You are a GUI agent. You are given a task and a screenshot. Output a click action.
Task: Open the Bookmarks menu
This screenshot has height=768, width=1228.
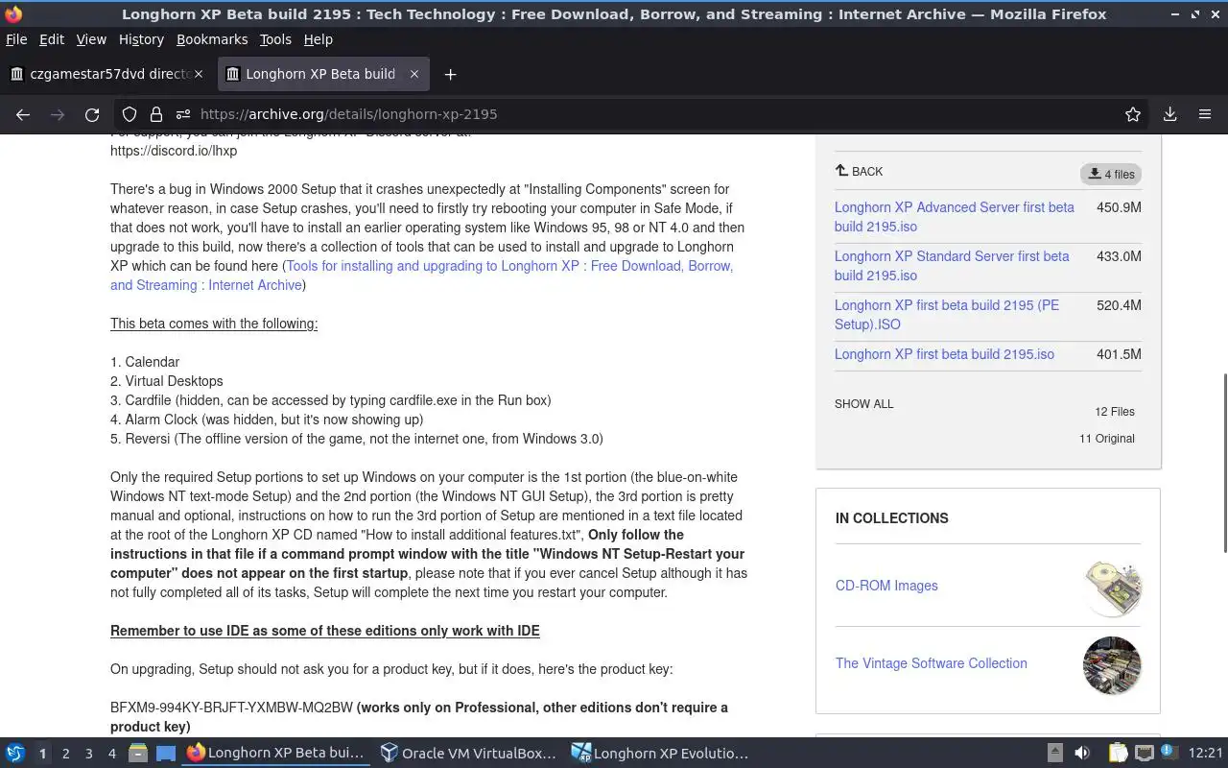pos(212,39)
